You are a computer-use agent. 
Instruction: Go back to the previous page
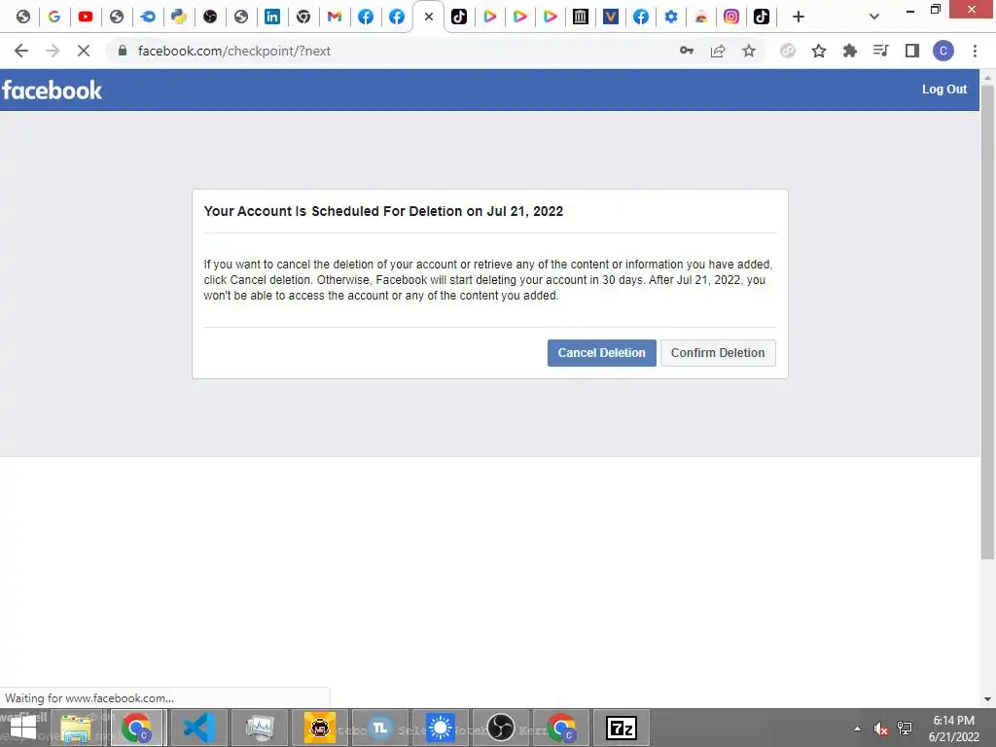[x=21, y=51]
